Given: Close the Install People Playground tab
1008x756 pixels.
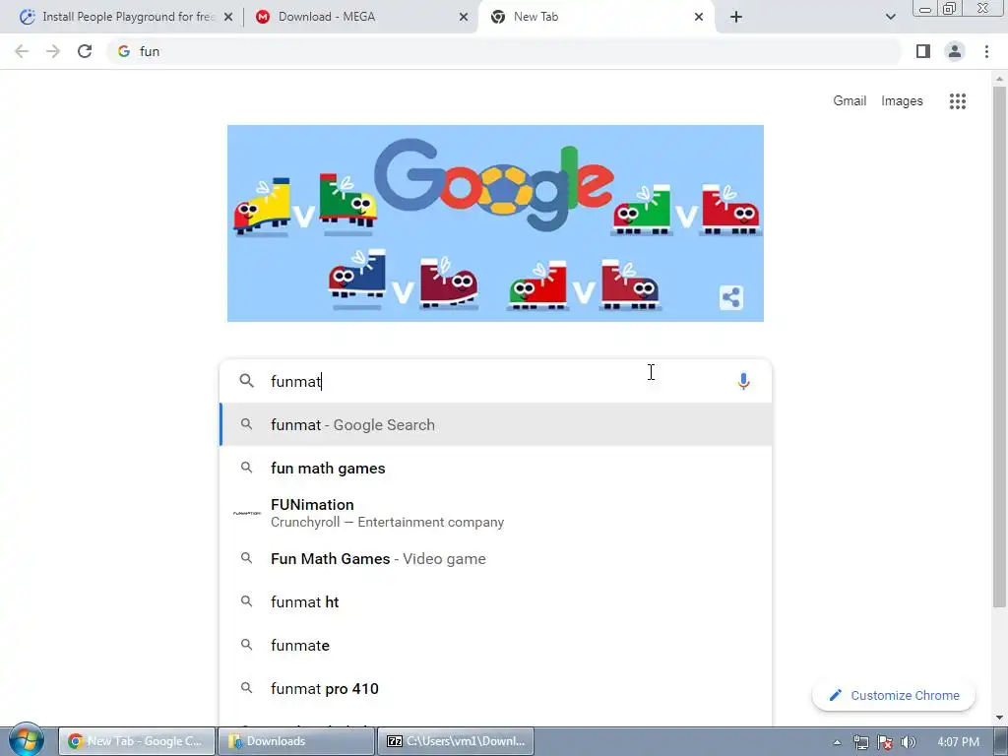Looking at the screenshot, I should coord(228,17).
